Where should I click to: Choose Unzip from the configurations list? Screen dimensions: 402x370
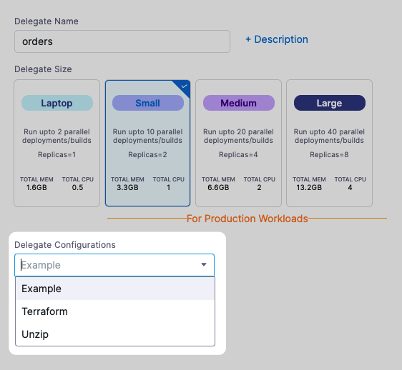coord(115,334)
